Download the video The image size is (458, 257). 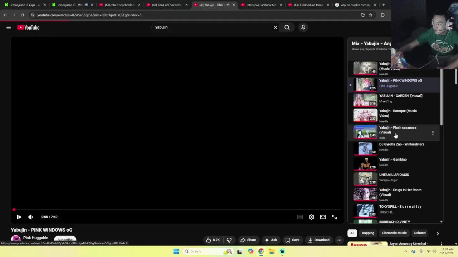coord(318,240)
